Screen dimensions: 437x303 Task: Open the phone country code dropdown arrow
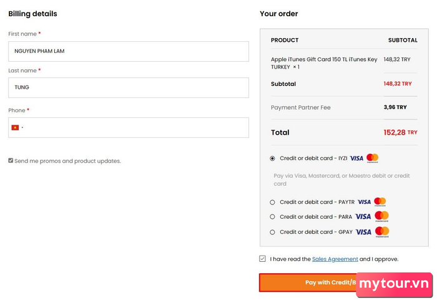click(x=22, y=127)
